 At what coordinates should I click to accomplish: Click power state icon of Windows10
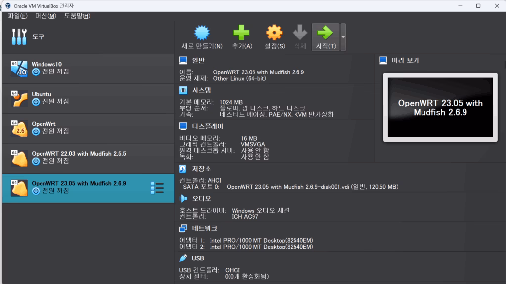36,72
